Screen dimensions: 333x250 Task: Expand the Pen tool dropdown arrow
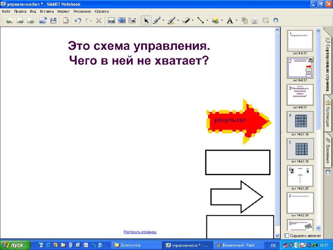163,20
